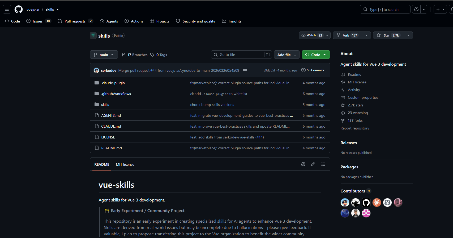
Task: Expand the Watch notification options arrow
Action: coord(327,35)
